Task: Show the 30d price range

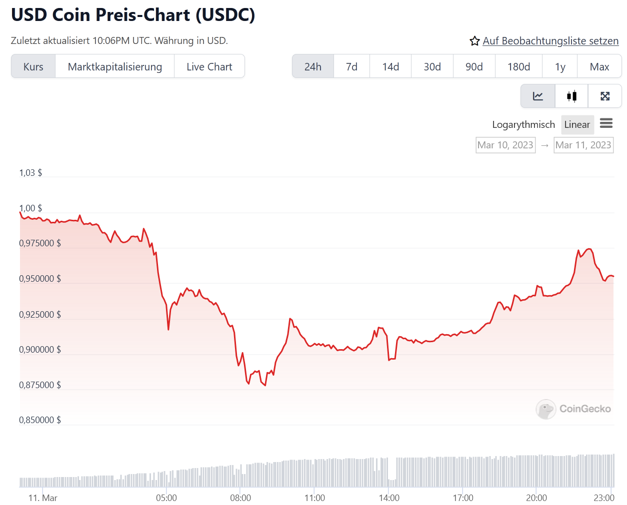Action: click(432, 66)
